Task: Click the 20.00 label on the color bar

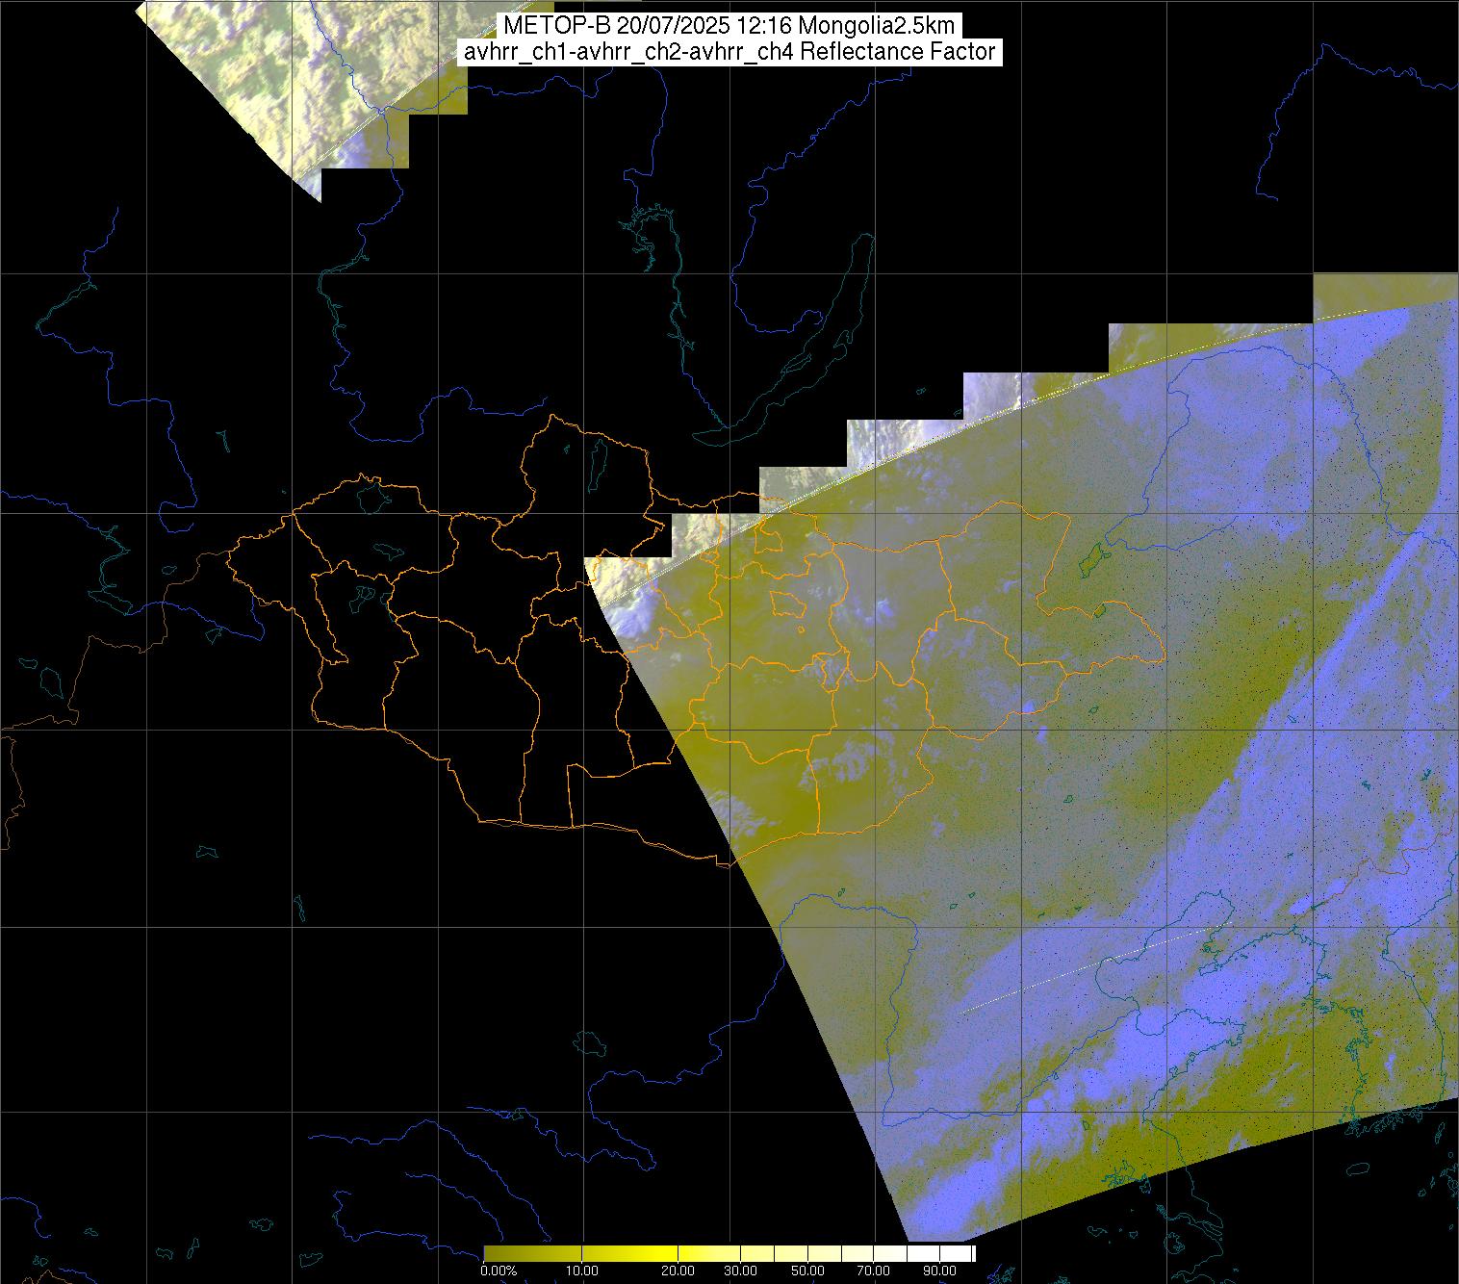Action: (678, 1271)
